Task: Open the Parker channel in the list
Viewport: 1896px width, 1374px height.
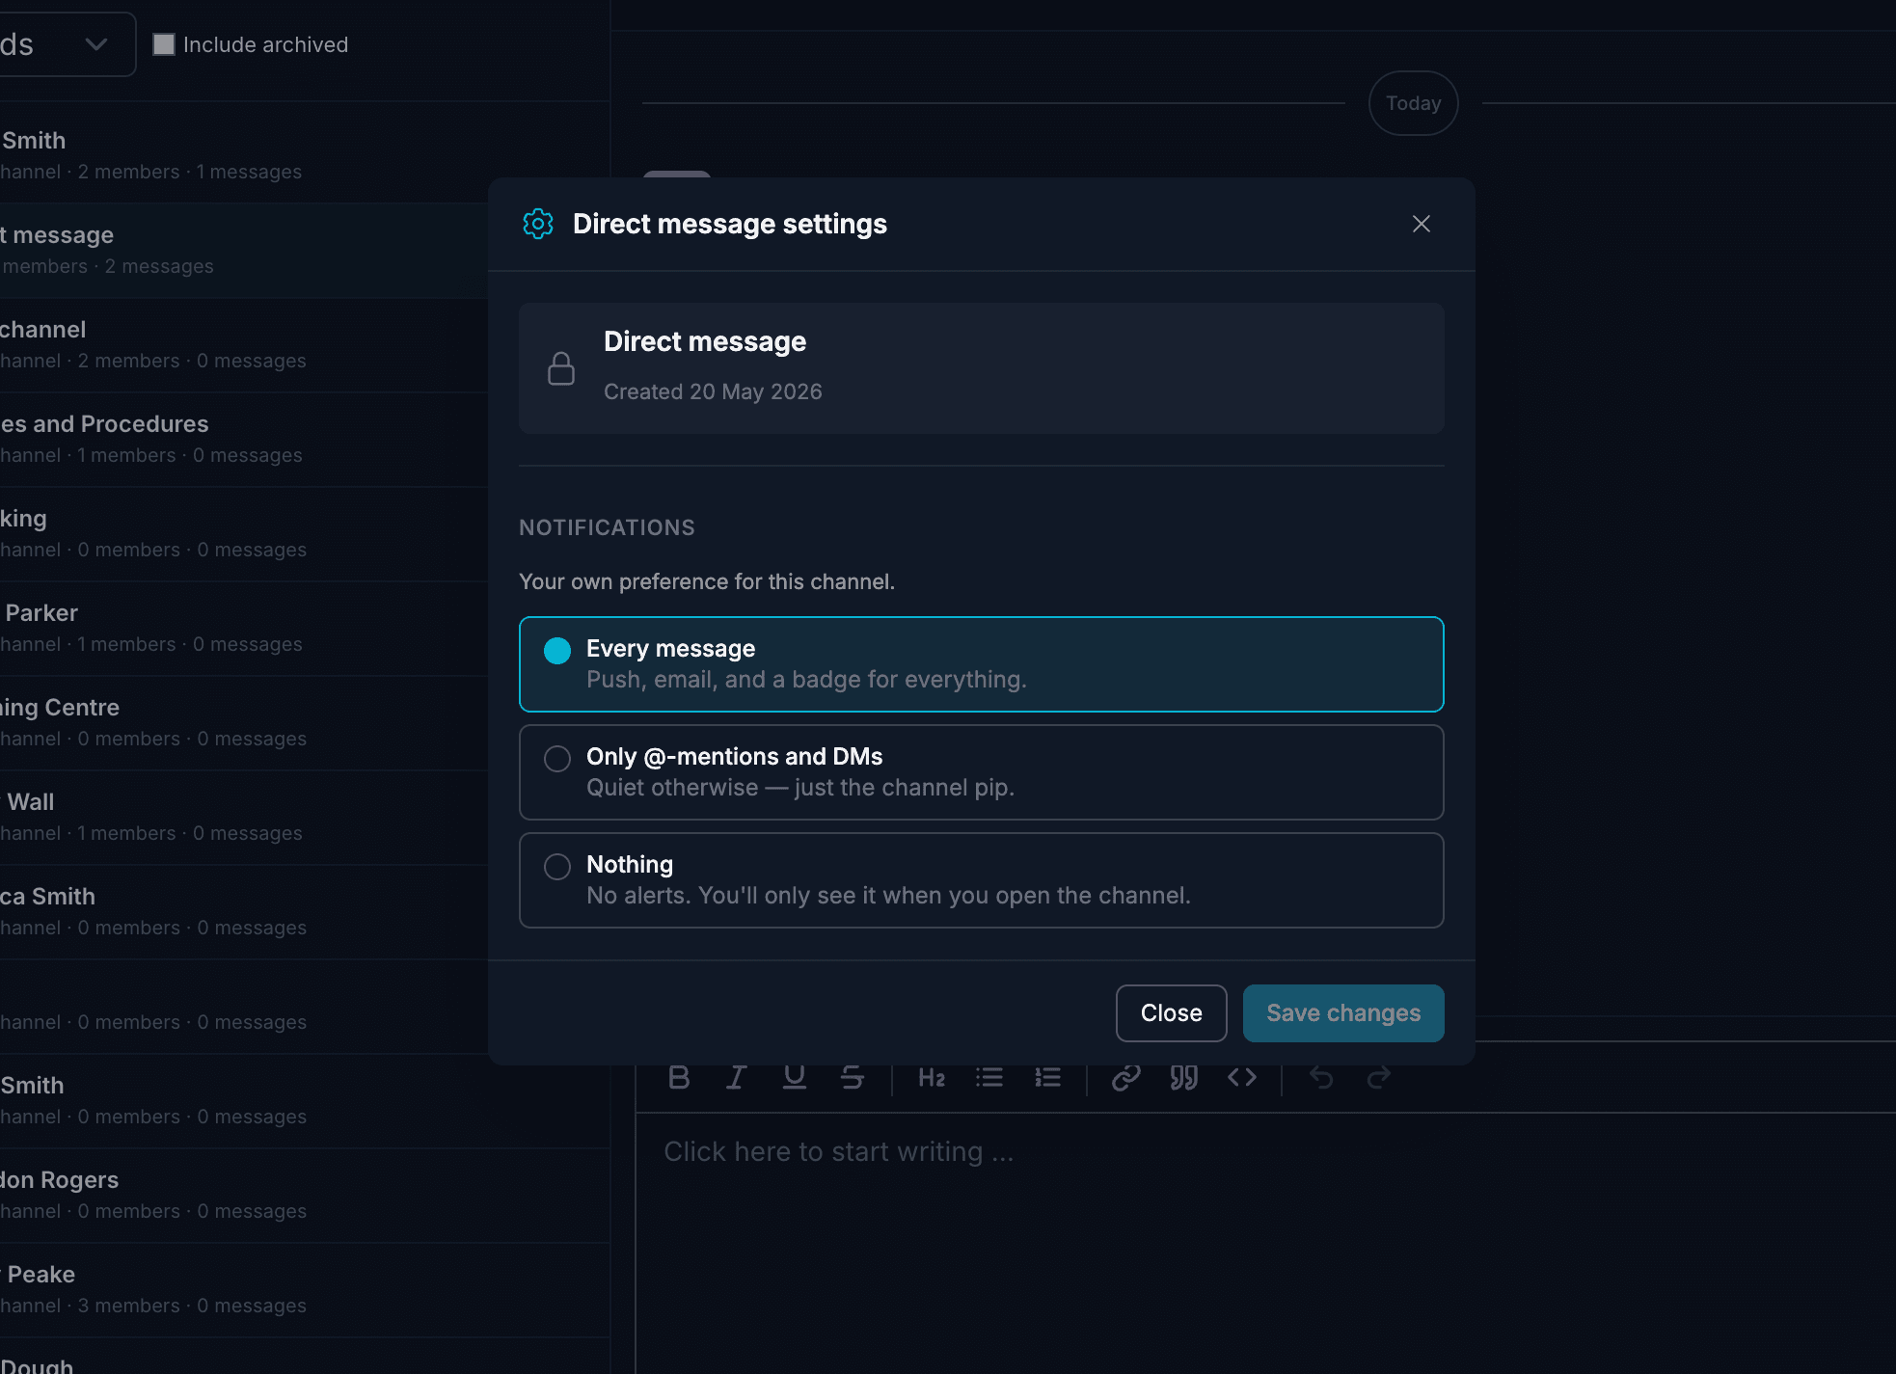Action: 305,628
